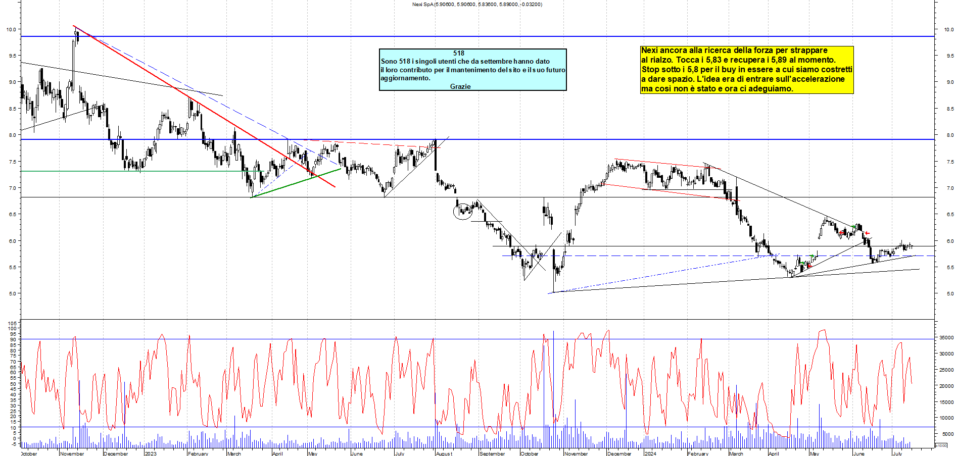Click the 30000 volume scale label
Viewport: 955px width, 456px height.
pyautogui.click(x=946, y=353)
